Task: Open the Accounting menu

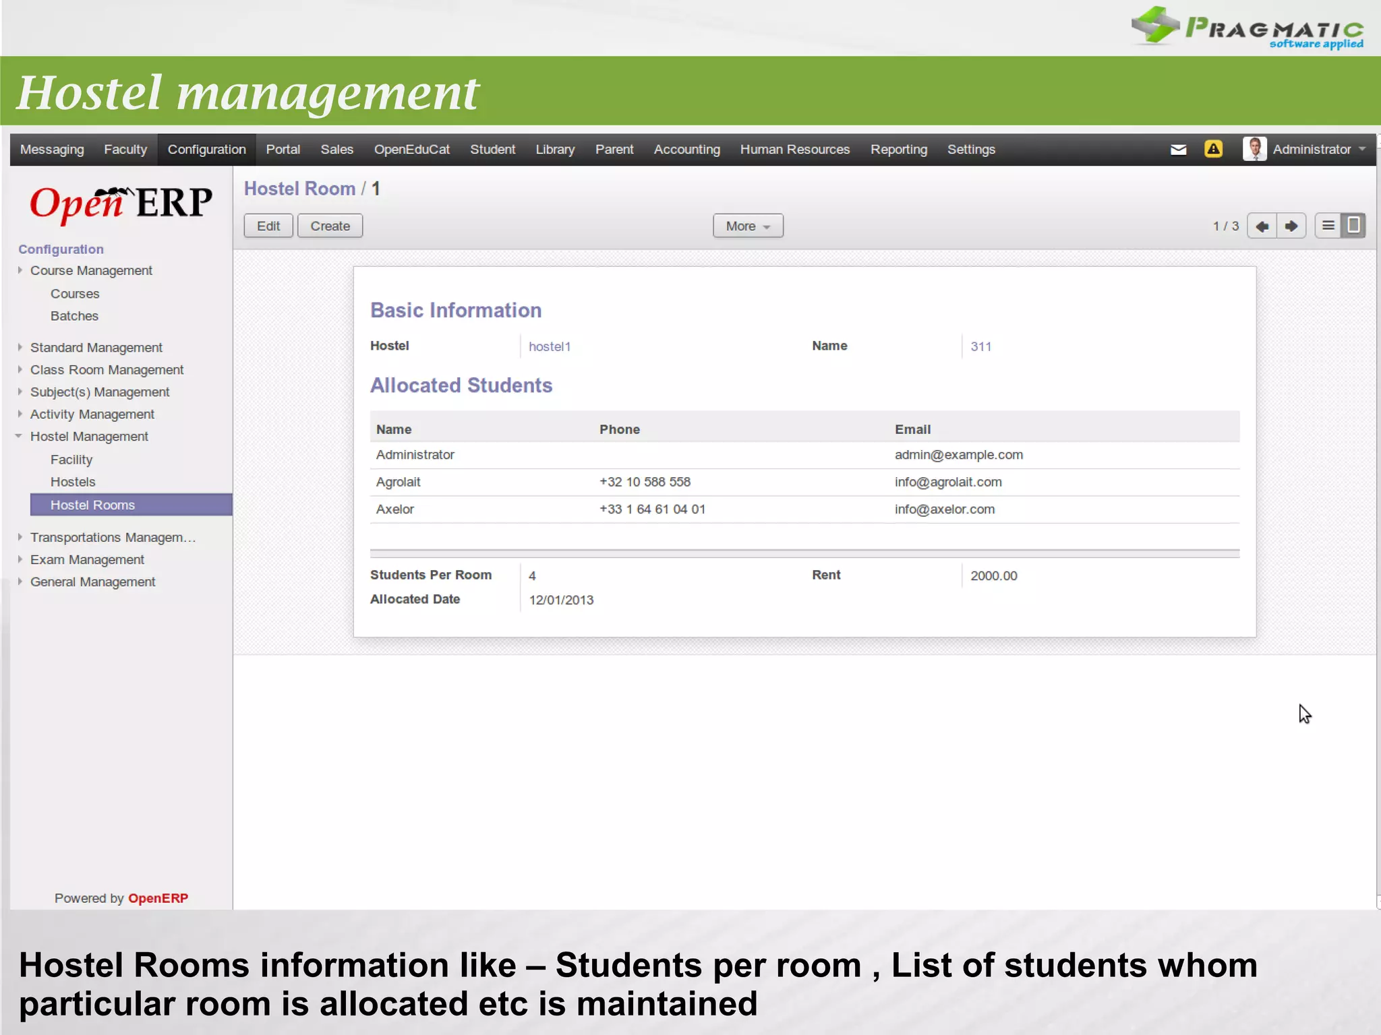Action: click(x=687, y=150)
